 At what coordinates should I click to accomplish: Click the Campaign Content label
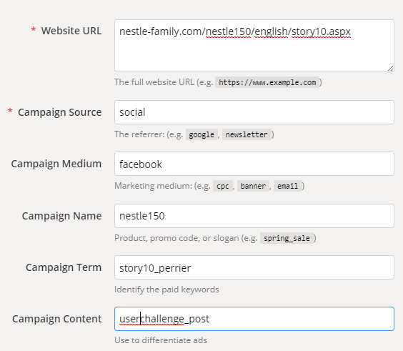tap(56, 319)
